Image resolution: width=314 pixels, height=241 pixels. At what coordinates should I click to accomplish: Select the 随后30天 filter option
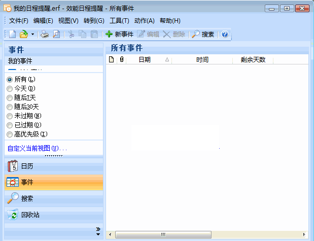(x=10, y=107)
